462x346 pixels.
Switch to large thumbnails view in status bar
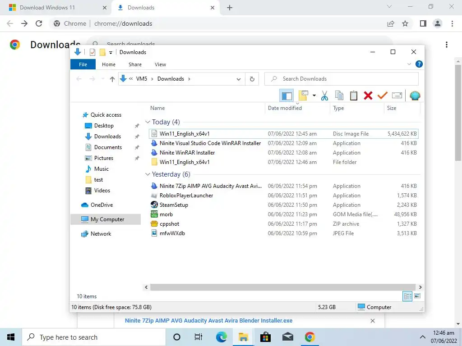tap(417, 296)
